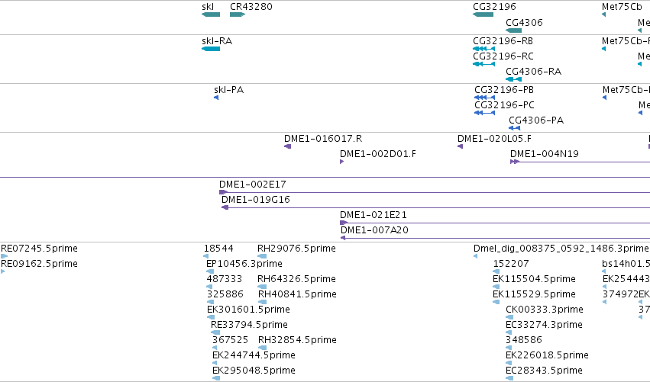Click the light blue arrow under RE09162.5prime
The width and height of the screenshot is (650, 382).
click(x=3, y=272)
